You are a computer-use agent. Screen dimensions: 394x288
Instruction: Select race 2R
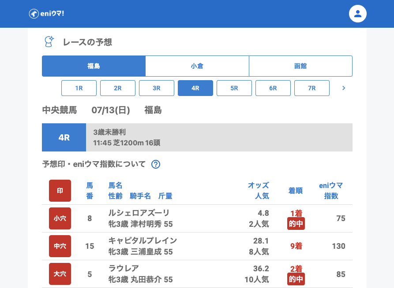[x=118, y=88]
